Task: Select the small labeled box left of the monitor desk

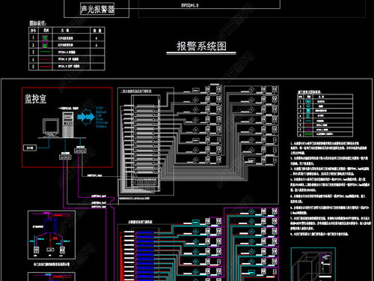Action: [x=30, y=148]
